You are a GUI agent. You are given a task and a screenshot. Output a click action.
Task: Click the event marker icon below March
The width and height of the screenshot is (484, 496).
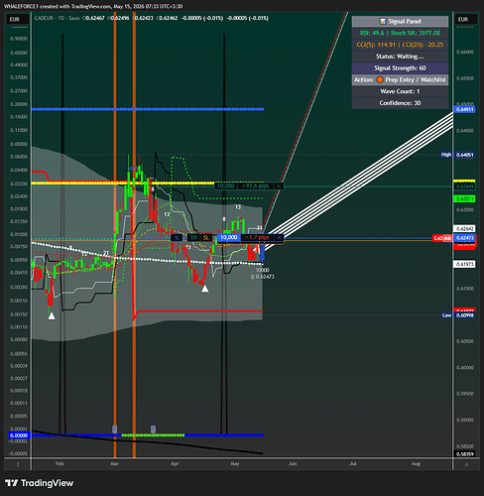pyautogui.click(x=115, y=430)
